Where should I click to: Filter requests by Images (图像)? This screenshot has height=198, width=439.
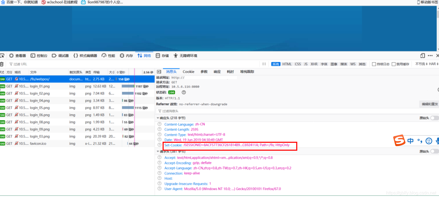pyautogui.click(x=334, y=64)
